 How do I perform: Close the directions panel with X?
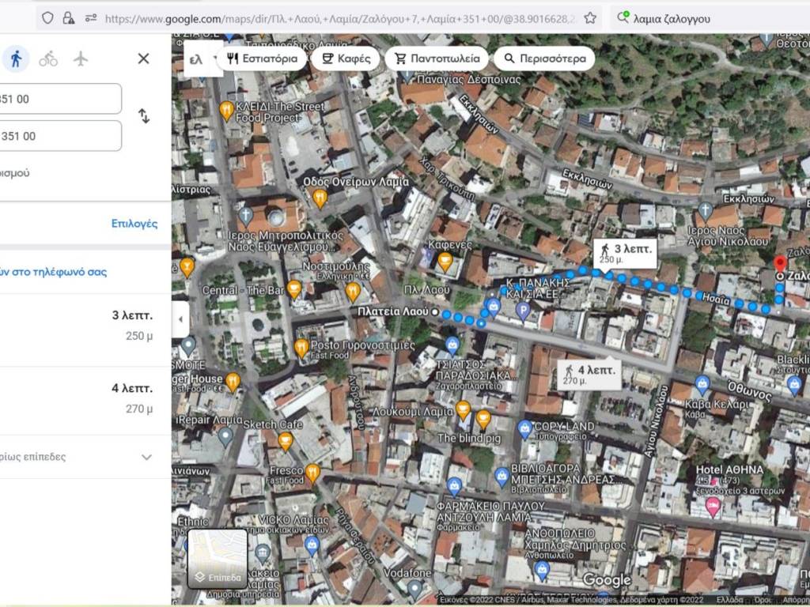(x=143, y=58)
